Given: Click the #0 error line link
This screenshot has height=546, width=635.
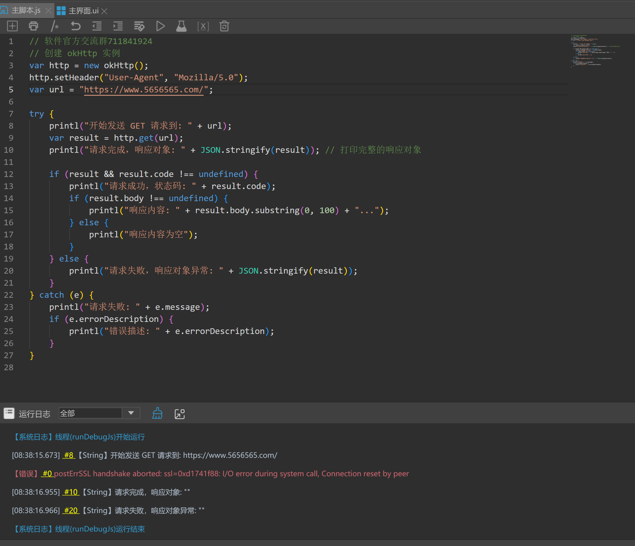Looking at the screenshot, I should pos(47,473).
